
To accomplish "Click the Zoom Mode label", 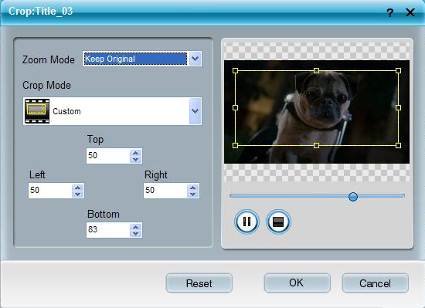I will tap(49, 59).
